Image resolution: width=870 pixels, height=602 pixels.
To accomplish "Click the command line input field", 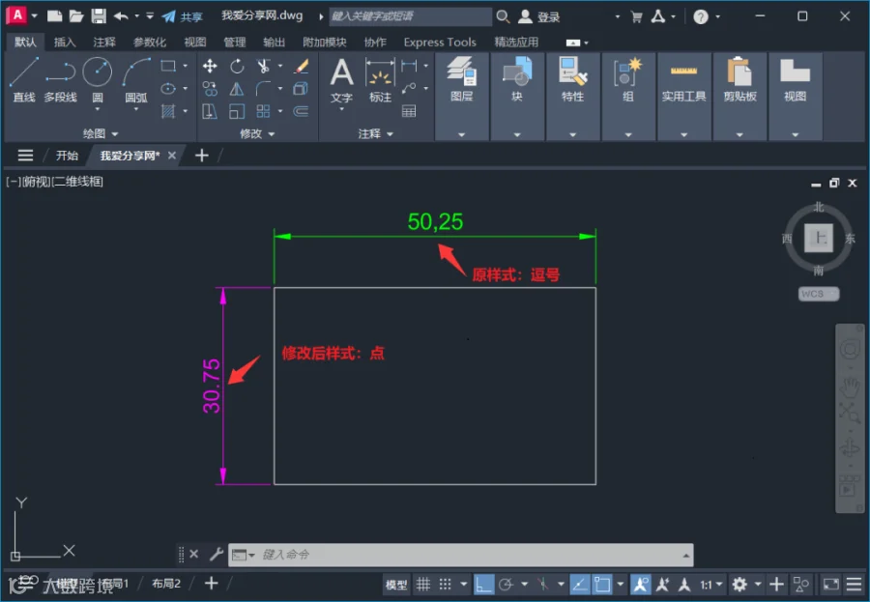I will click(x=460, y=555).
